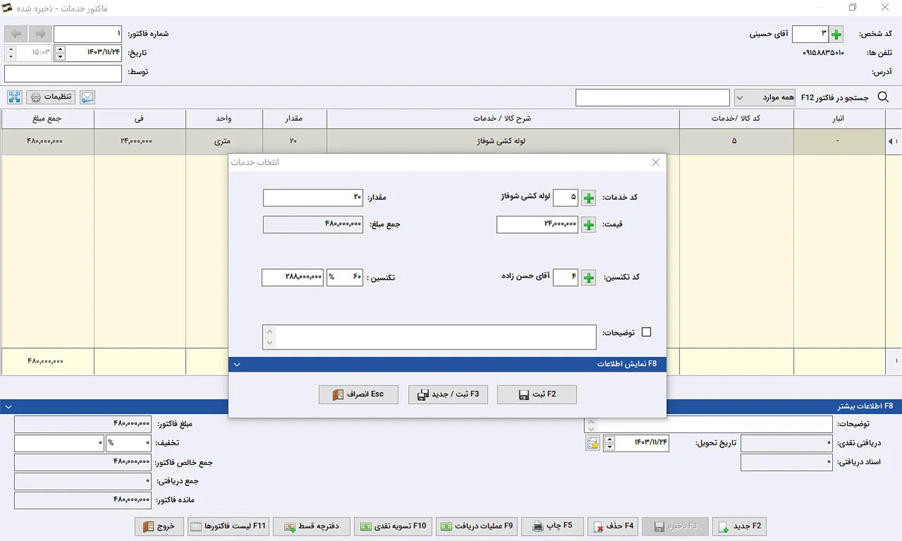This screenshot has width=902, height=541.
Task: Open the calendar icon next to تاریخ تحویل
Action: (593, 443)
